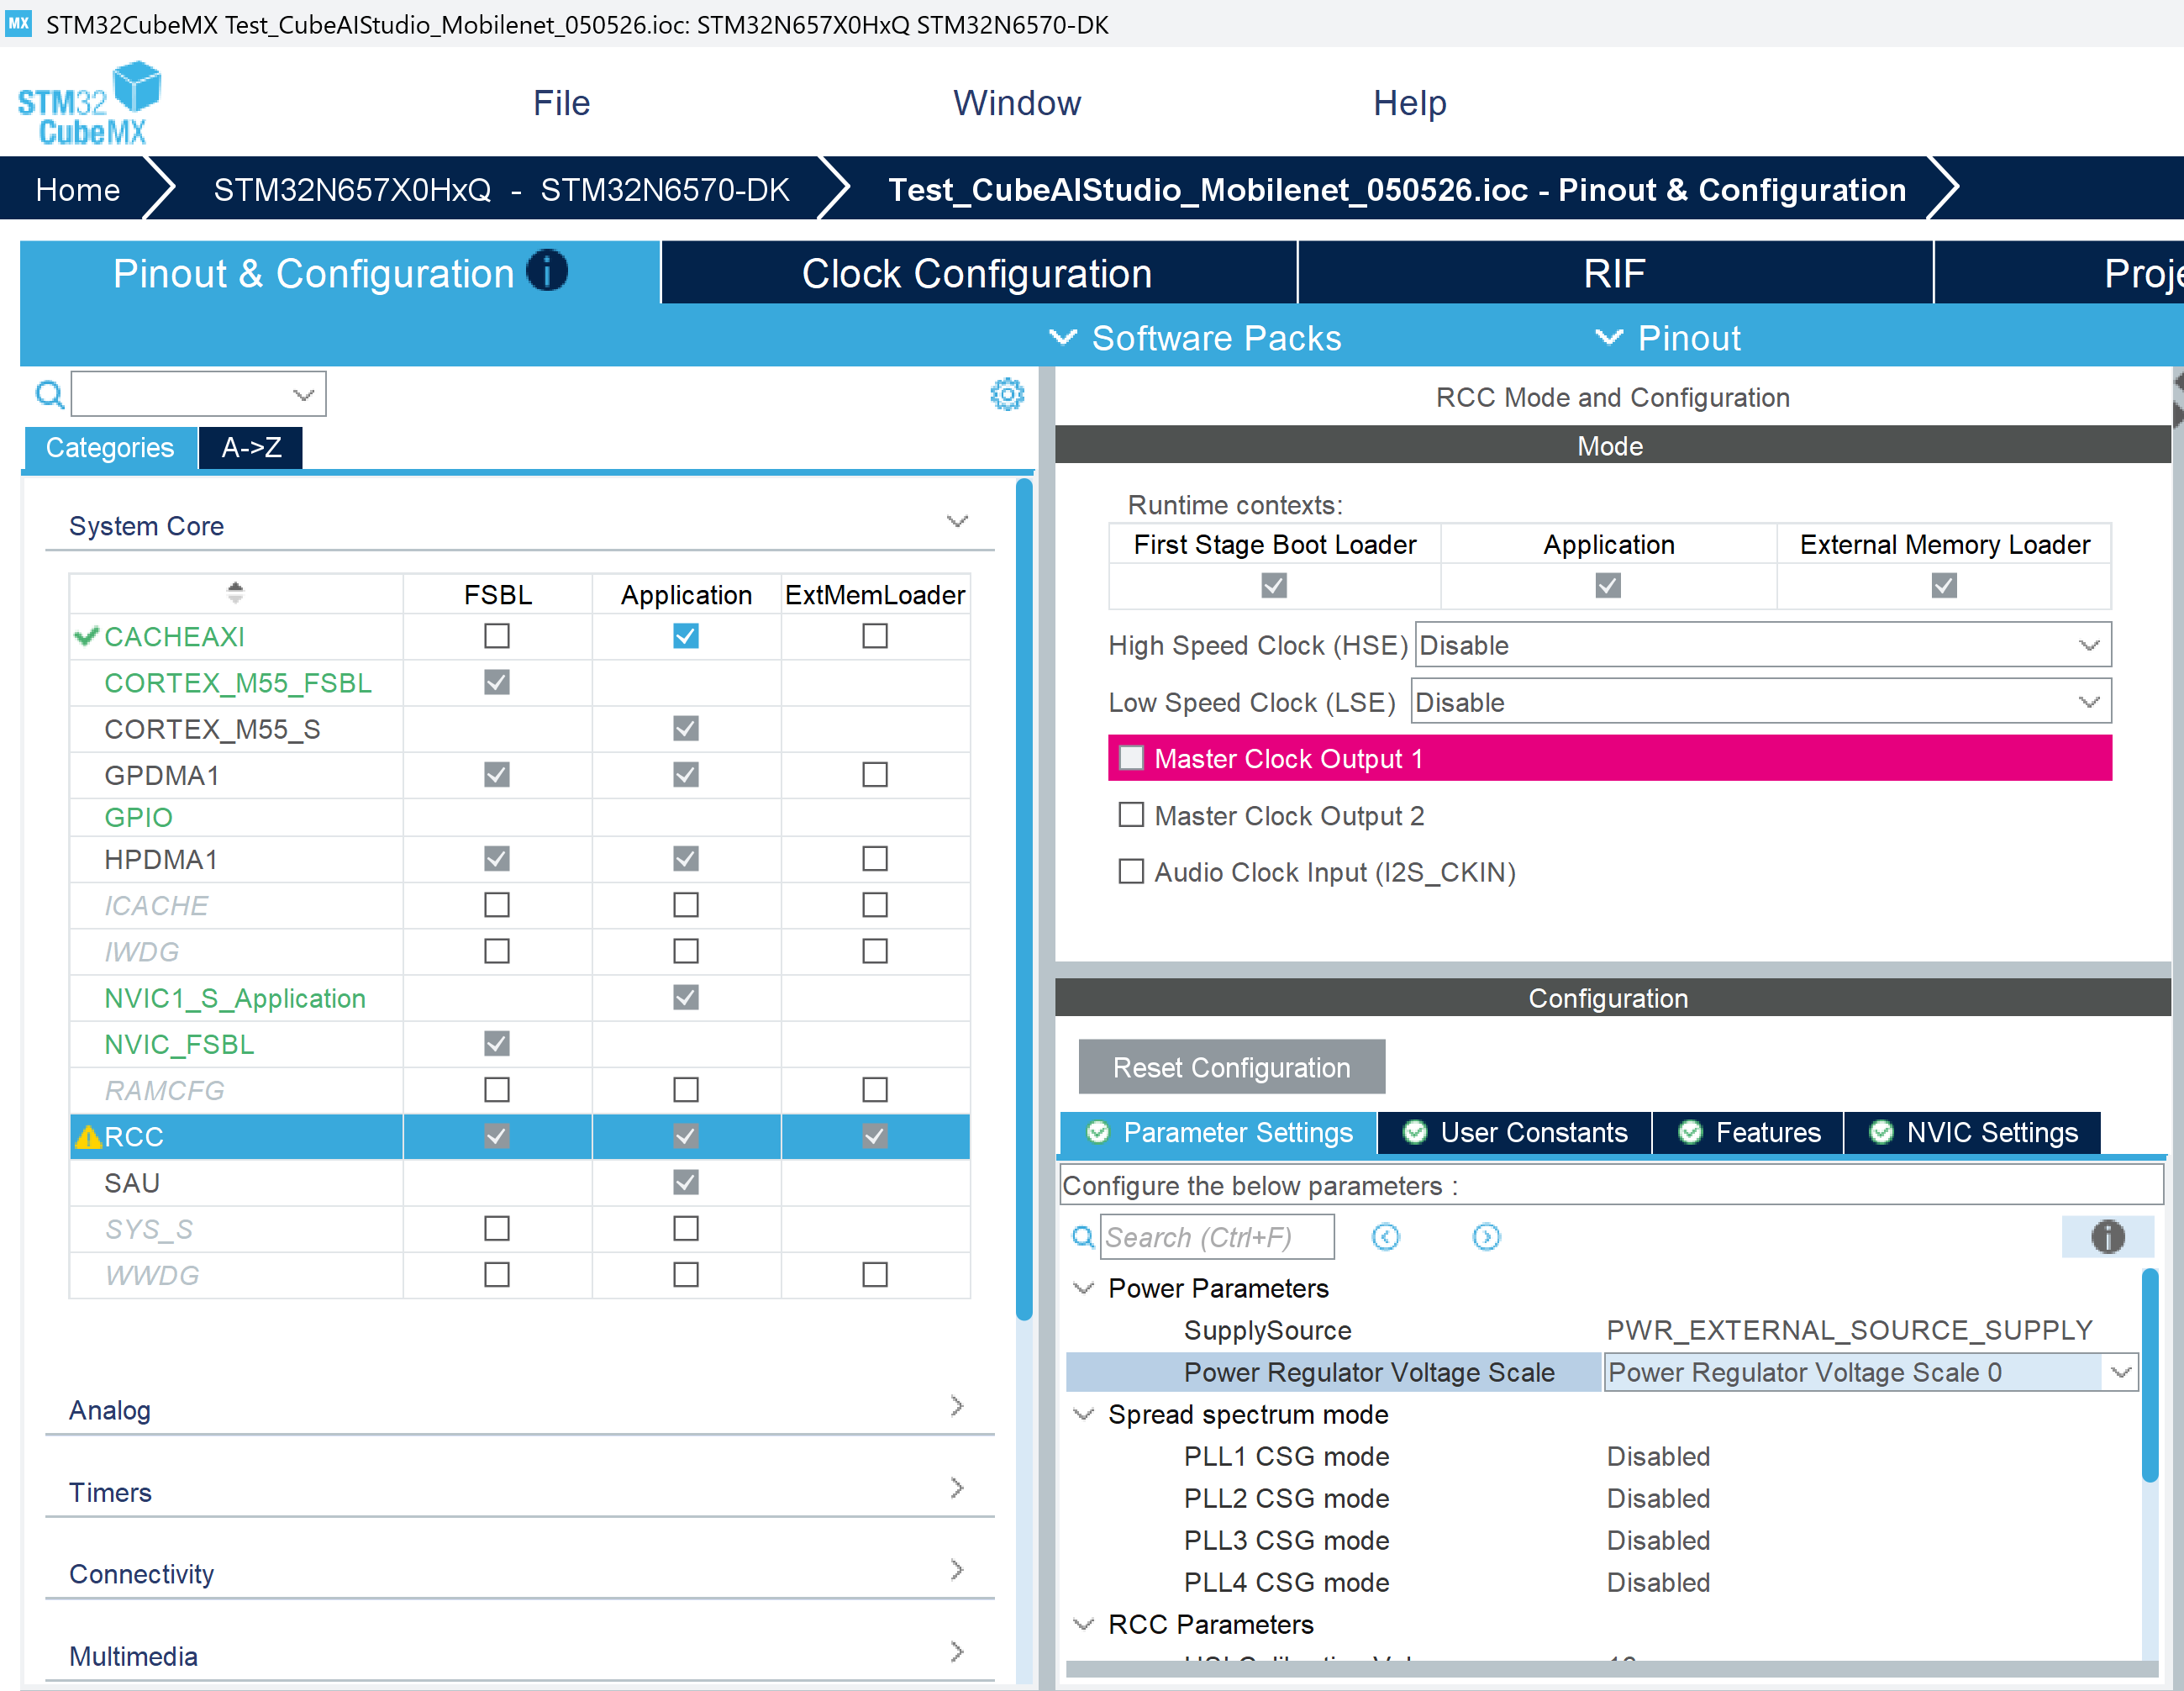Go to previous parameter search result
The height and width of the screenshot is (1691, 2184).
pos(1385,1237)
